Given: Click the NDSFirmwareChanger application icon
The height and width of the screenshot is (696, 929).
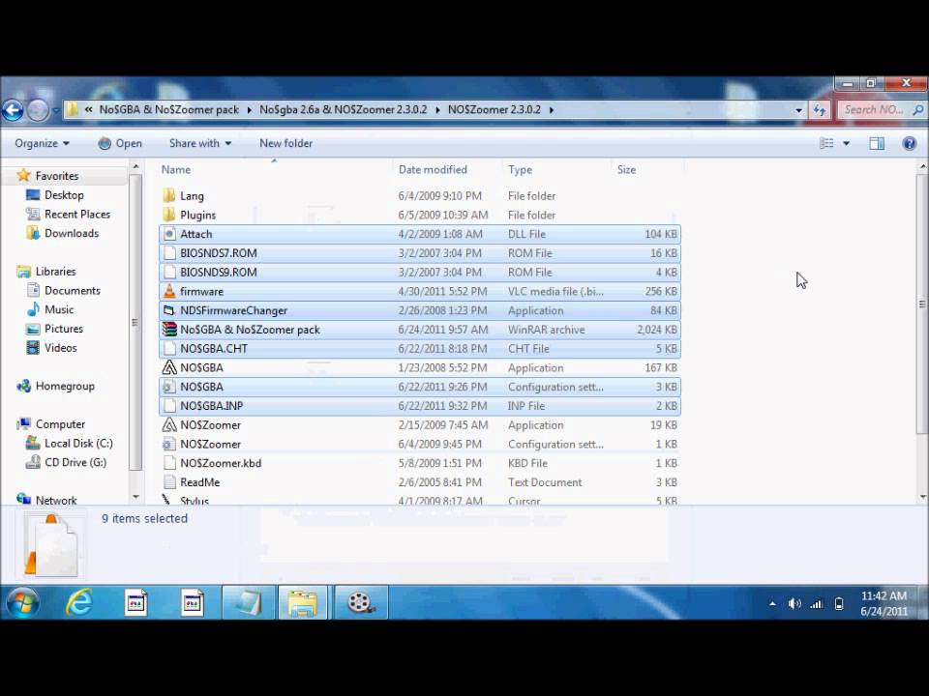Looking at the screenshot, I should [169, 310].
